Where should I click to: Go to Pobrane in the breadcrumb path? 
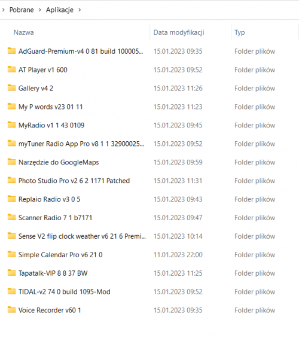tap(22, 10)
